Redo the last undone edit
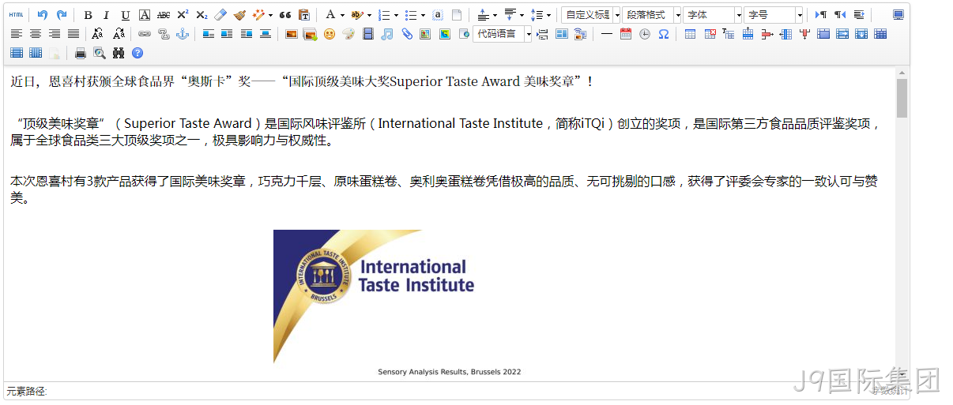Image resolution: width=953 pixels, height=405 pixels. pos(62,15)
